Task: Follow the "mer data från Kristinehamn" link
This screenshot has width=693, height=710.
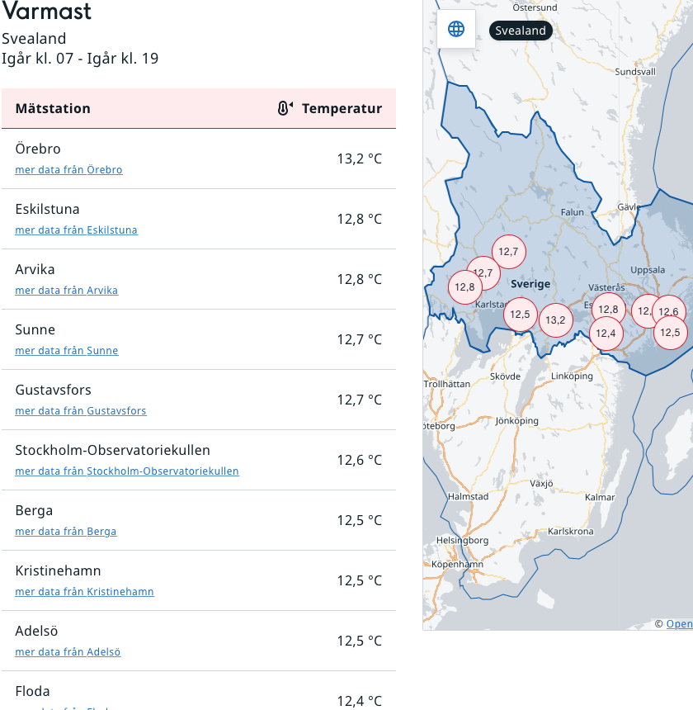Action: [84, 592]
